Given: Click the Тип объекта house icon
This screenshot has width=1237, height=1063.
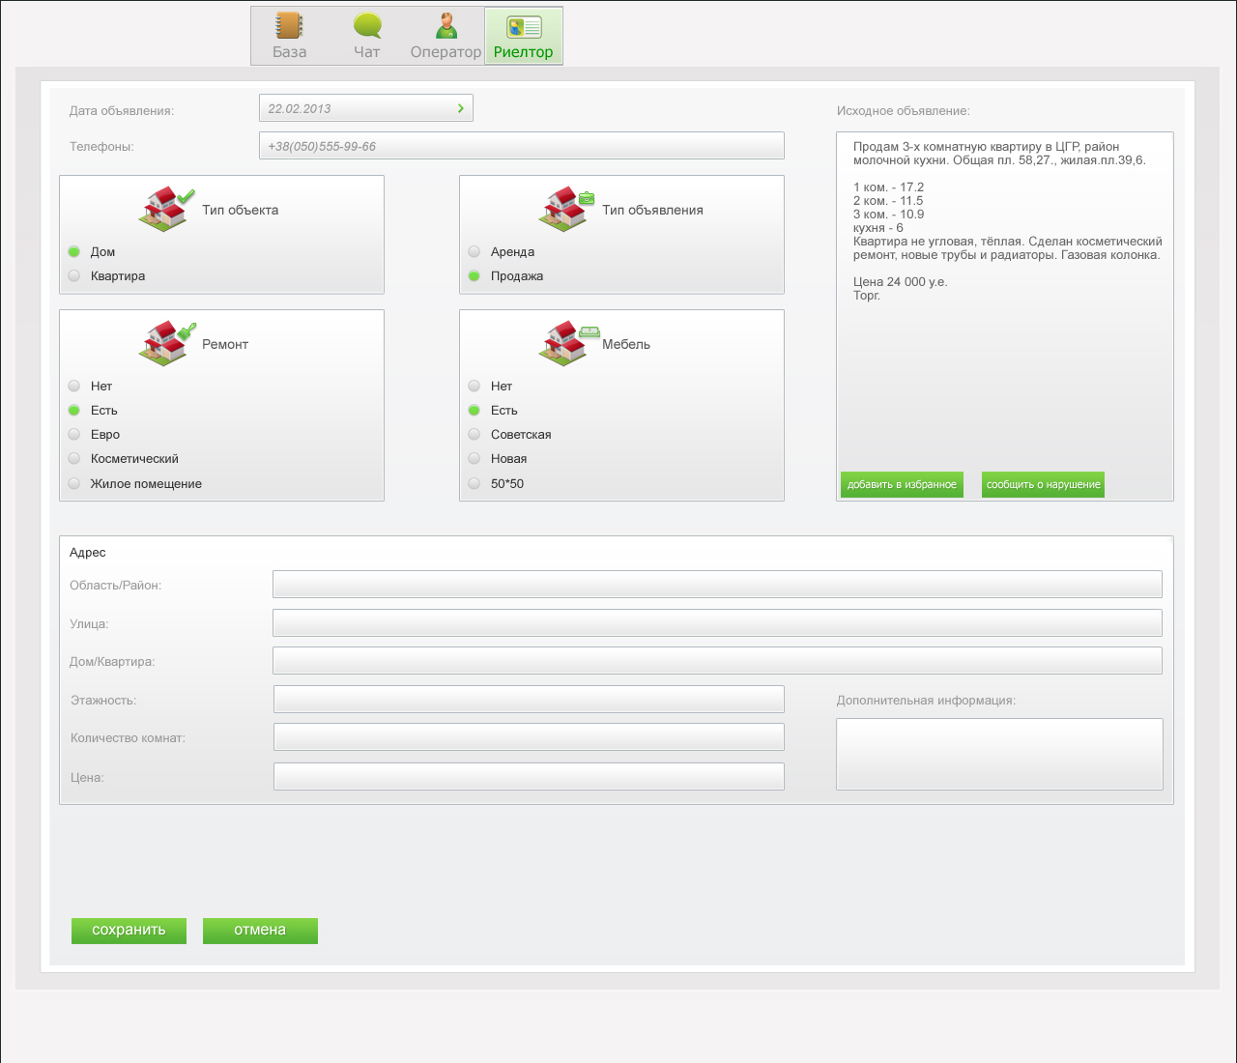Looking at the screenshot, I should (x=166, y=209).
